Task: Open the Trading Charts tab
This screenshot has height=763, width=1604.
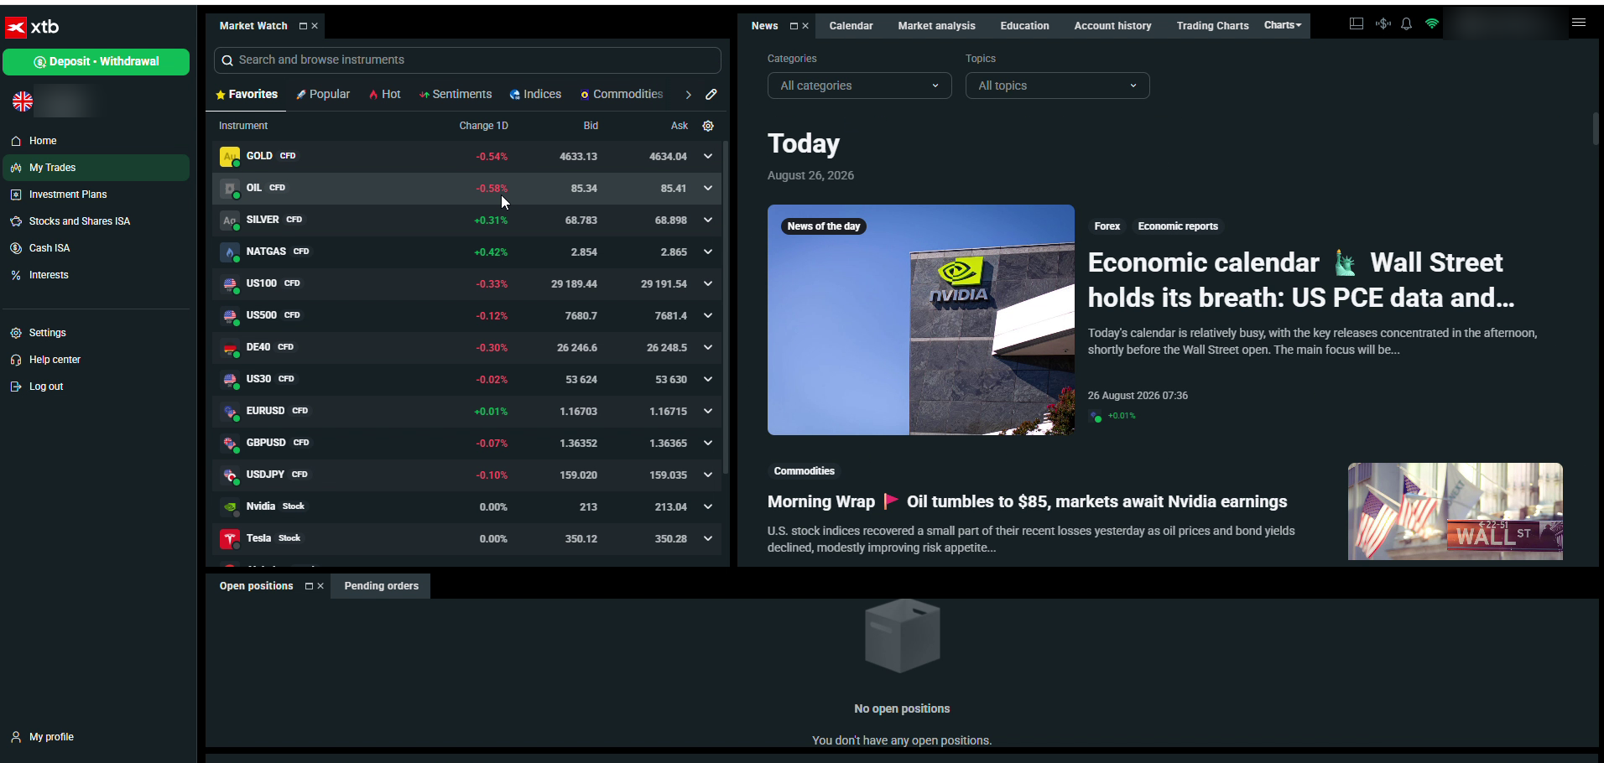Action: click(x=1212, y=26)
